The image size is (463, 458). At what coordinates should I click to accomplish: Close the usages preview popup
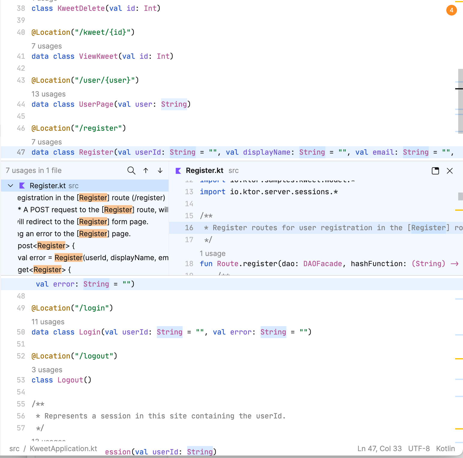pos(450,171)
